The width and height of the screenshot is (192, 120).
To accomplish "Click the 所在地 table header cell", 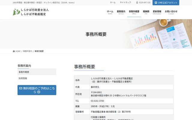I will point(82,94).
